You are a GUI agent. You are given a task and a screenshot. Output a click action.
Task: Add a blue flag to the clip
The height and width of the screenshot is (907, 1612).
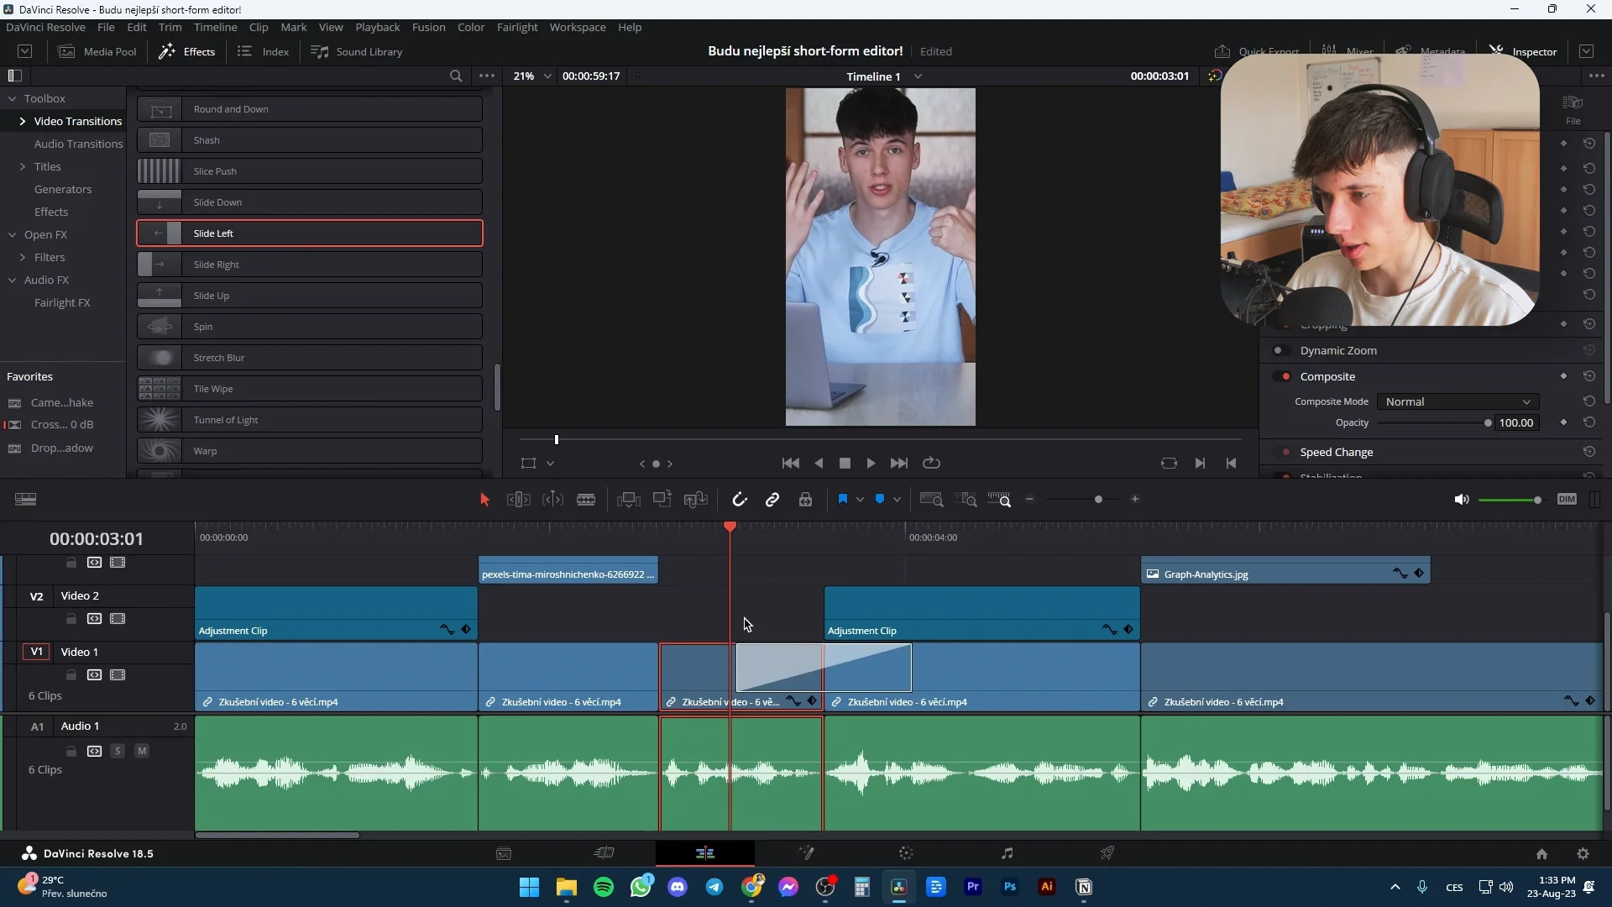coord(843,500)
